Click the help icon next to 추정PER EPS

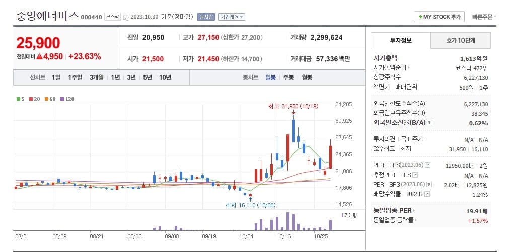coord(415,175)
